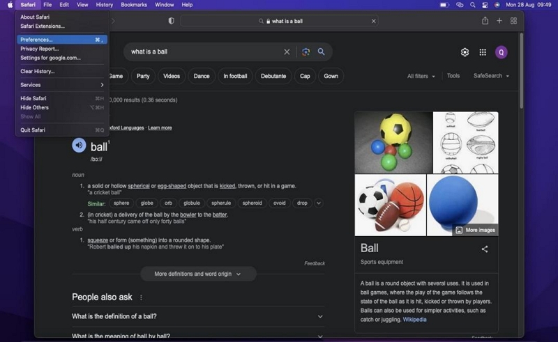Filter results by In football chip
558x342 pixels.
(235, 76)
